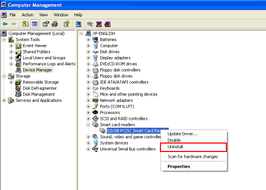Choose Scan for hardware changes in context menu
Image resolution: width=266 pixels, height=190 pixels.
[194, 157]
